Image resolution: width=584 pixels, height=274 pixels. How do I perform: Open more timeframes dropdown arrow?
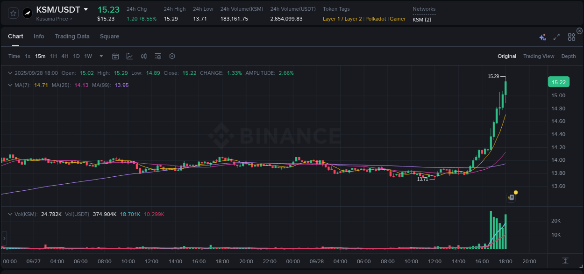[x=100, y=56]
